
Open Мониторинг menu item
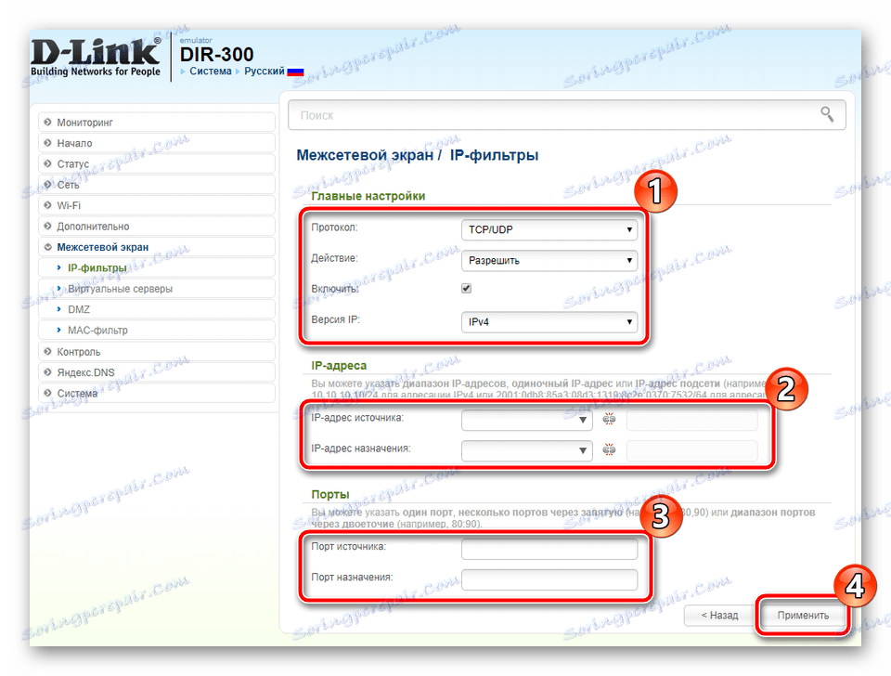(157, 123)
